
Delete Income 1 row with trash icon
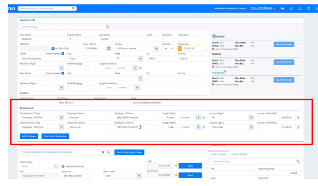click(298, 118)
